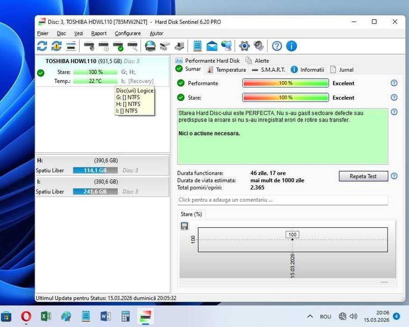Click the disk with gear toolbar icon
The image size is (409, 327).
coord(89,46)
